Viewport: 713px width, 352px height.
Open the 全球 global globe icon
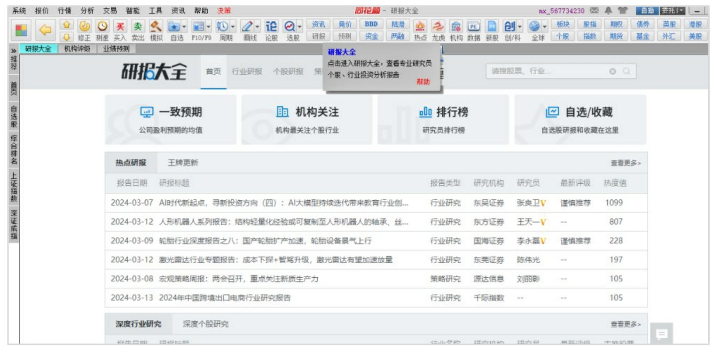534,26
